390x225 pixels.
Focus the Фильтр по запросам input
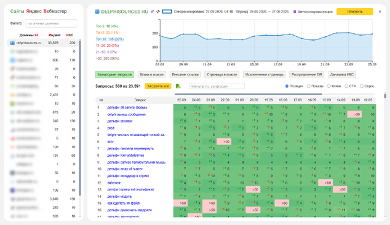(217, 86)
